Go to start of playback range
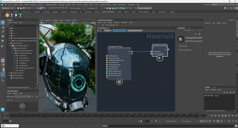This screenshot has height=128, width=238. pos(212,116)
